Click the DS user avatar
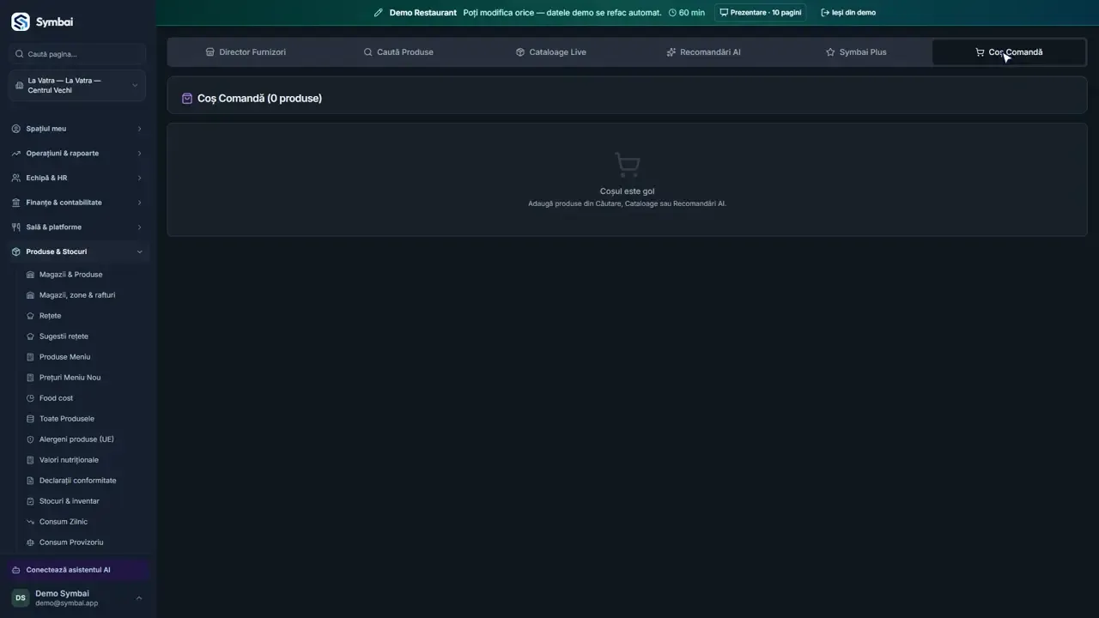1099x618 pixels. coord(21,597)
